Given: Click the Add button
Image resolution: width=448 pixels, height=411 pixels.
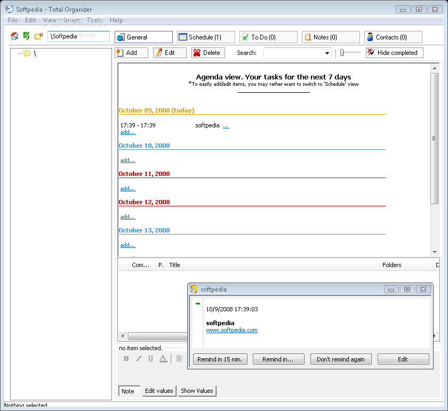Looking at the screenshot, I should (131, 53).
